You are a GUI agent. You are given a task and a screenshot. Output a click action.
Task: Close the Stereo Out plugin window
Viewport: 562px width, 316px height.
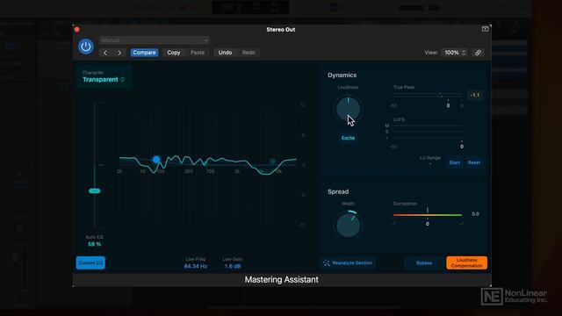[77, 30]
